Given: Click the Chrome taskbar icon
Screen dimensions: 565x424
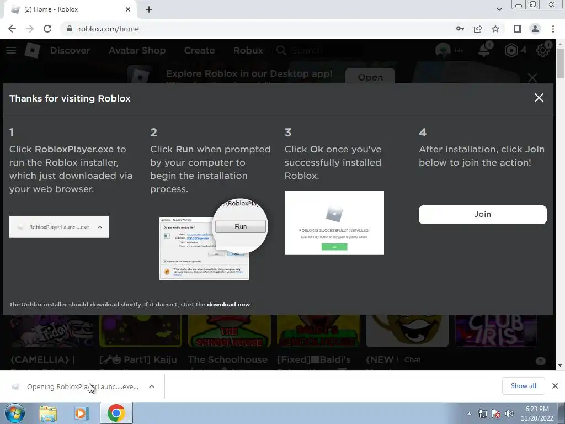Looking at the screenshot, I should 116,413.
